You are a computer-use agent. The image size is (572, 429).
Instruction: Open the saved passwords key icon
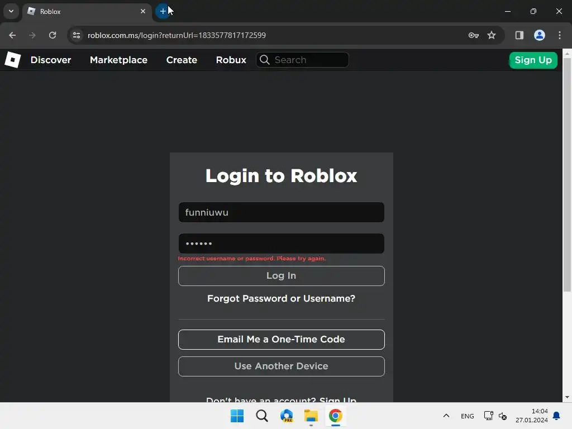point(474,35)
